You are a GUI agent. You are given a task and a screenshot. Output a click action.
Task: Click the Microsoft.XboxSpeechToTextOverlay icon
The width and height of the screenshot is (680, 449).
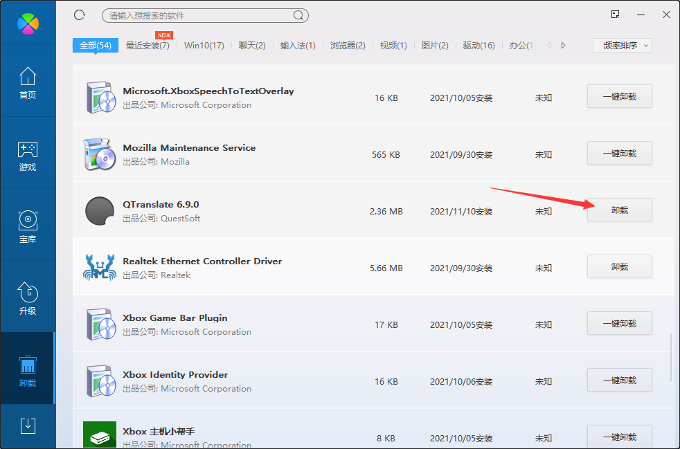click(x=100, y=98)
